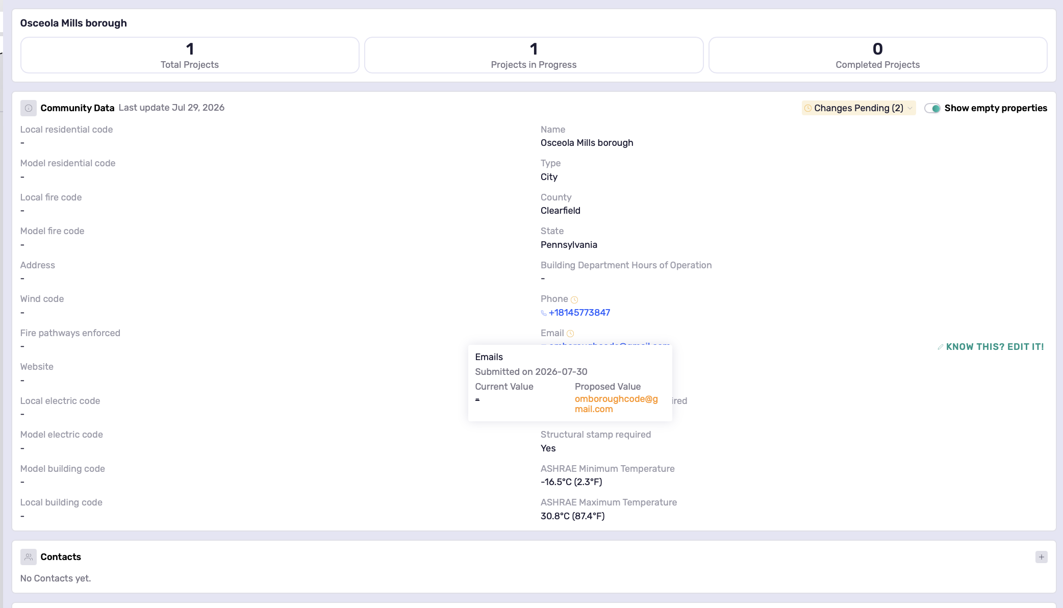Click the value 30.8°C (87.4°F)
This screenshot has width=1063, height=608.
[x=573, y=516]
